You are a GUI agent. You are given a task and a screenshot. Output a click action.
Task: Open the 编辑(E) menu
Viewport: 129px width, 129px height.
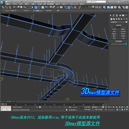pos(8,4)
